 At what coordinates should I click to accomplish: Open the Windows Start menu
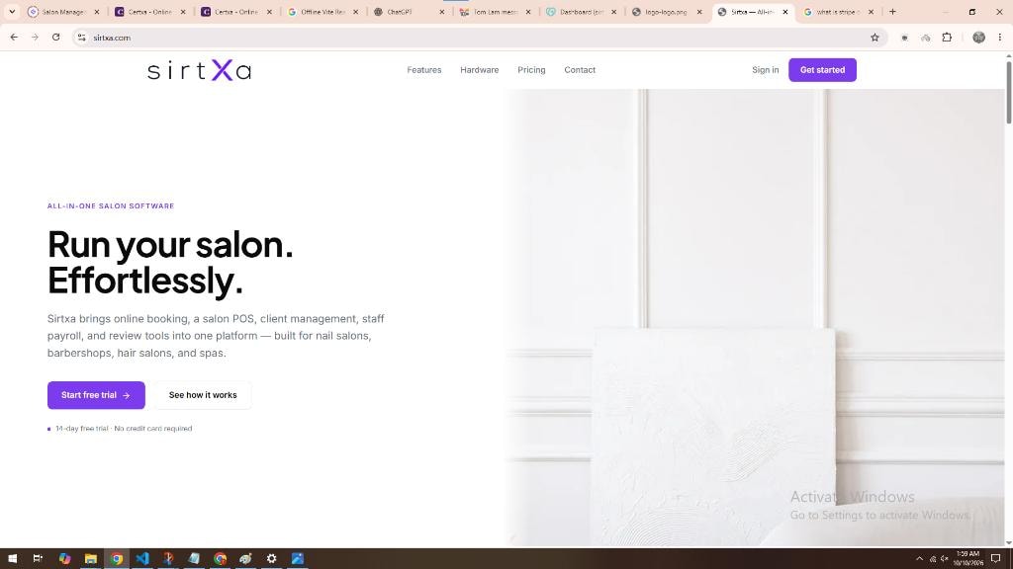(12, 559)
